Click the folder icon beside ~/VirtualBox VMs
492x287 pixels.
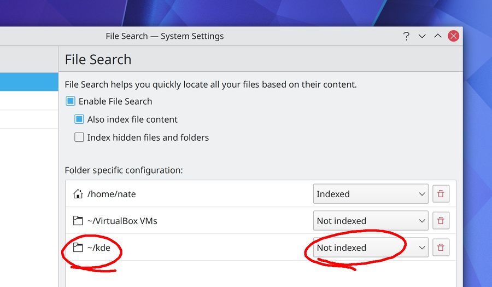(78, 221)
